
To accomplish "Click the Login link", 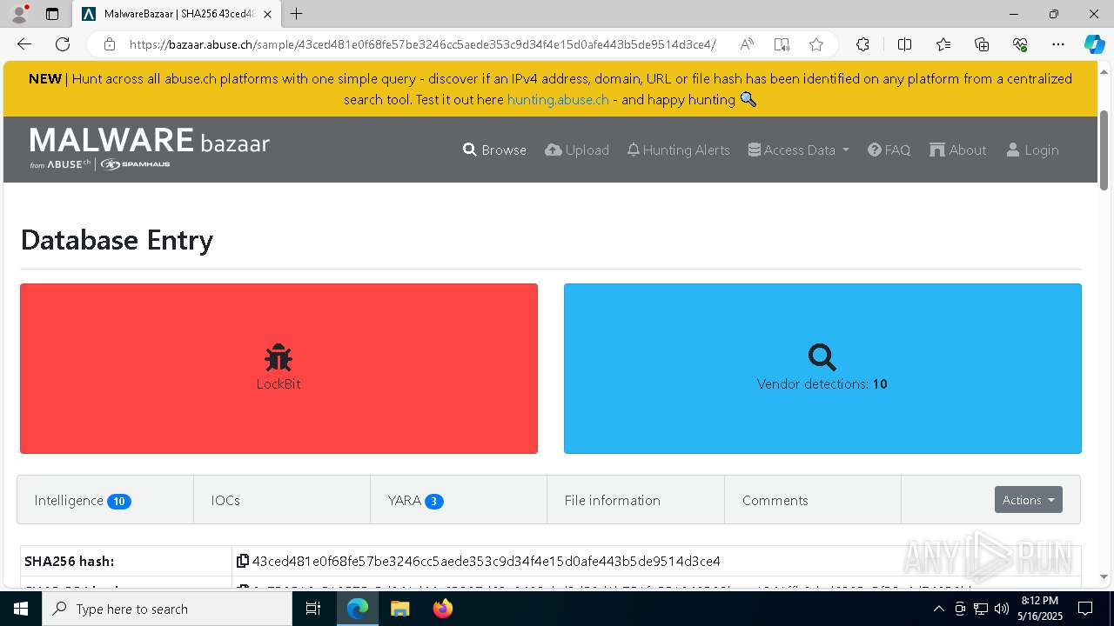I will click(x=1032, y=150).
